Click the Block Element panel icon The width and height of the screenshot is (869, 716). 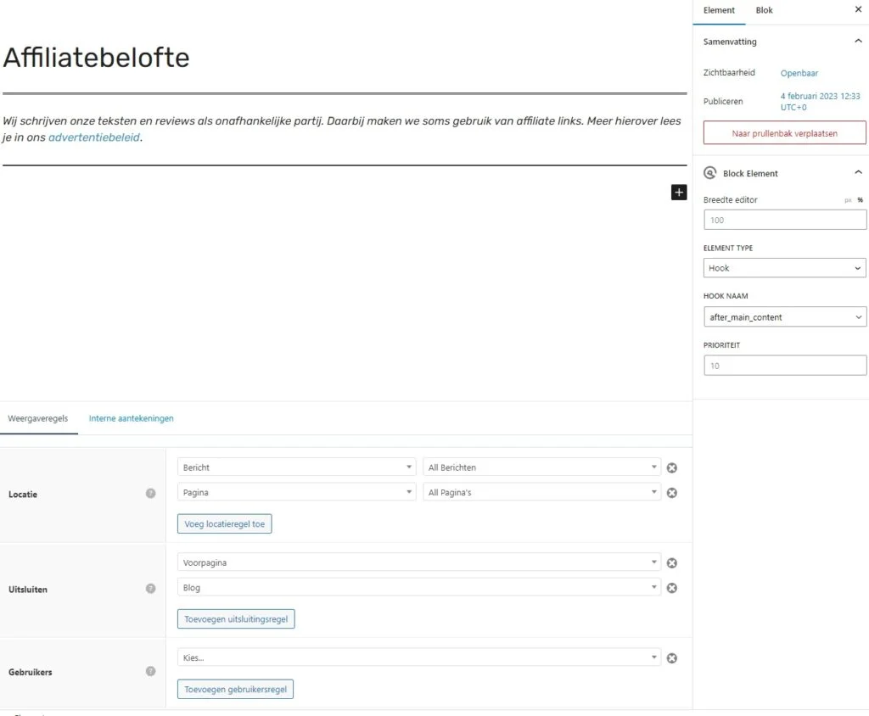[709, 172]
